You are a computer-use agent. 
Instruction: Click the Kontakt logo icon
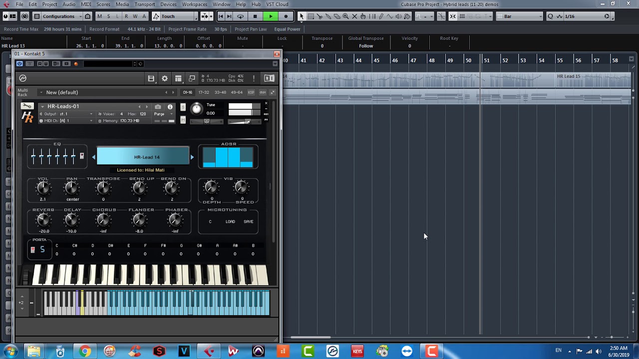coord(22,78)
